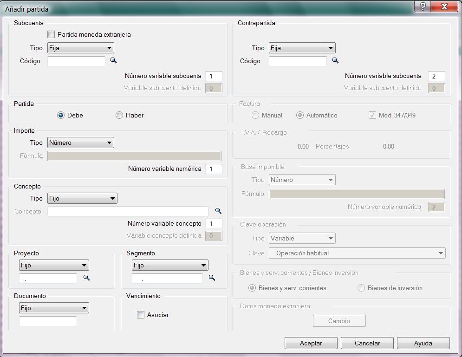The width and height of the screenshot is (462, 357).
Task: Expand the Contrapartida Tipo dropdown
Action: [x=302, y=48]
